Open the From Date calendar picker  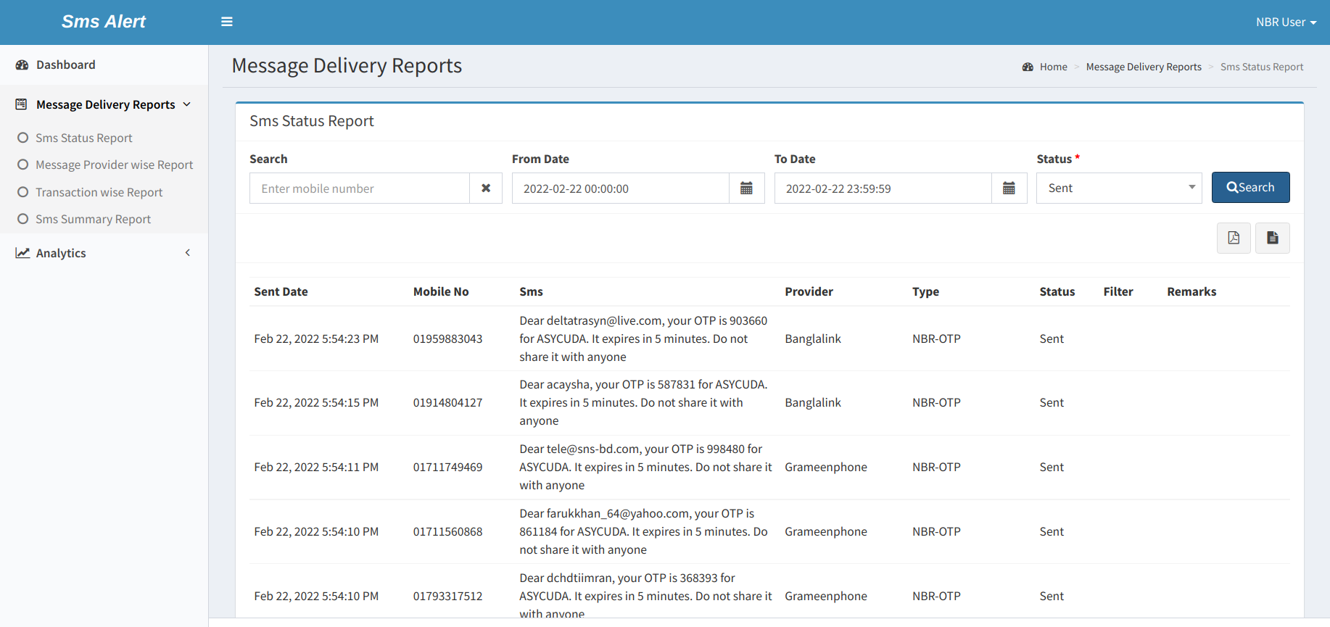[x=746, y=188]
